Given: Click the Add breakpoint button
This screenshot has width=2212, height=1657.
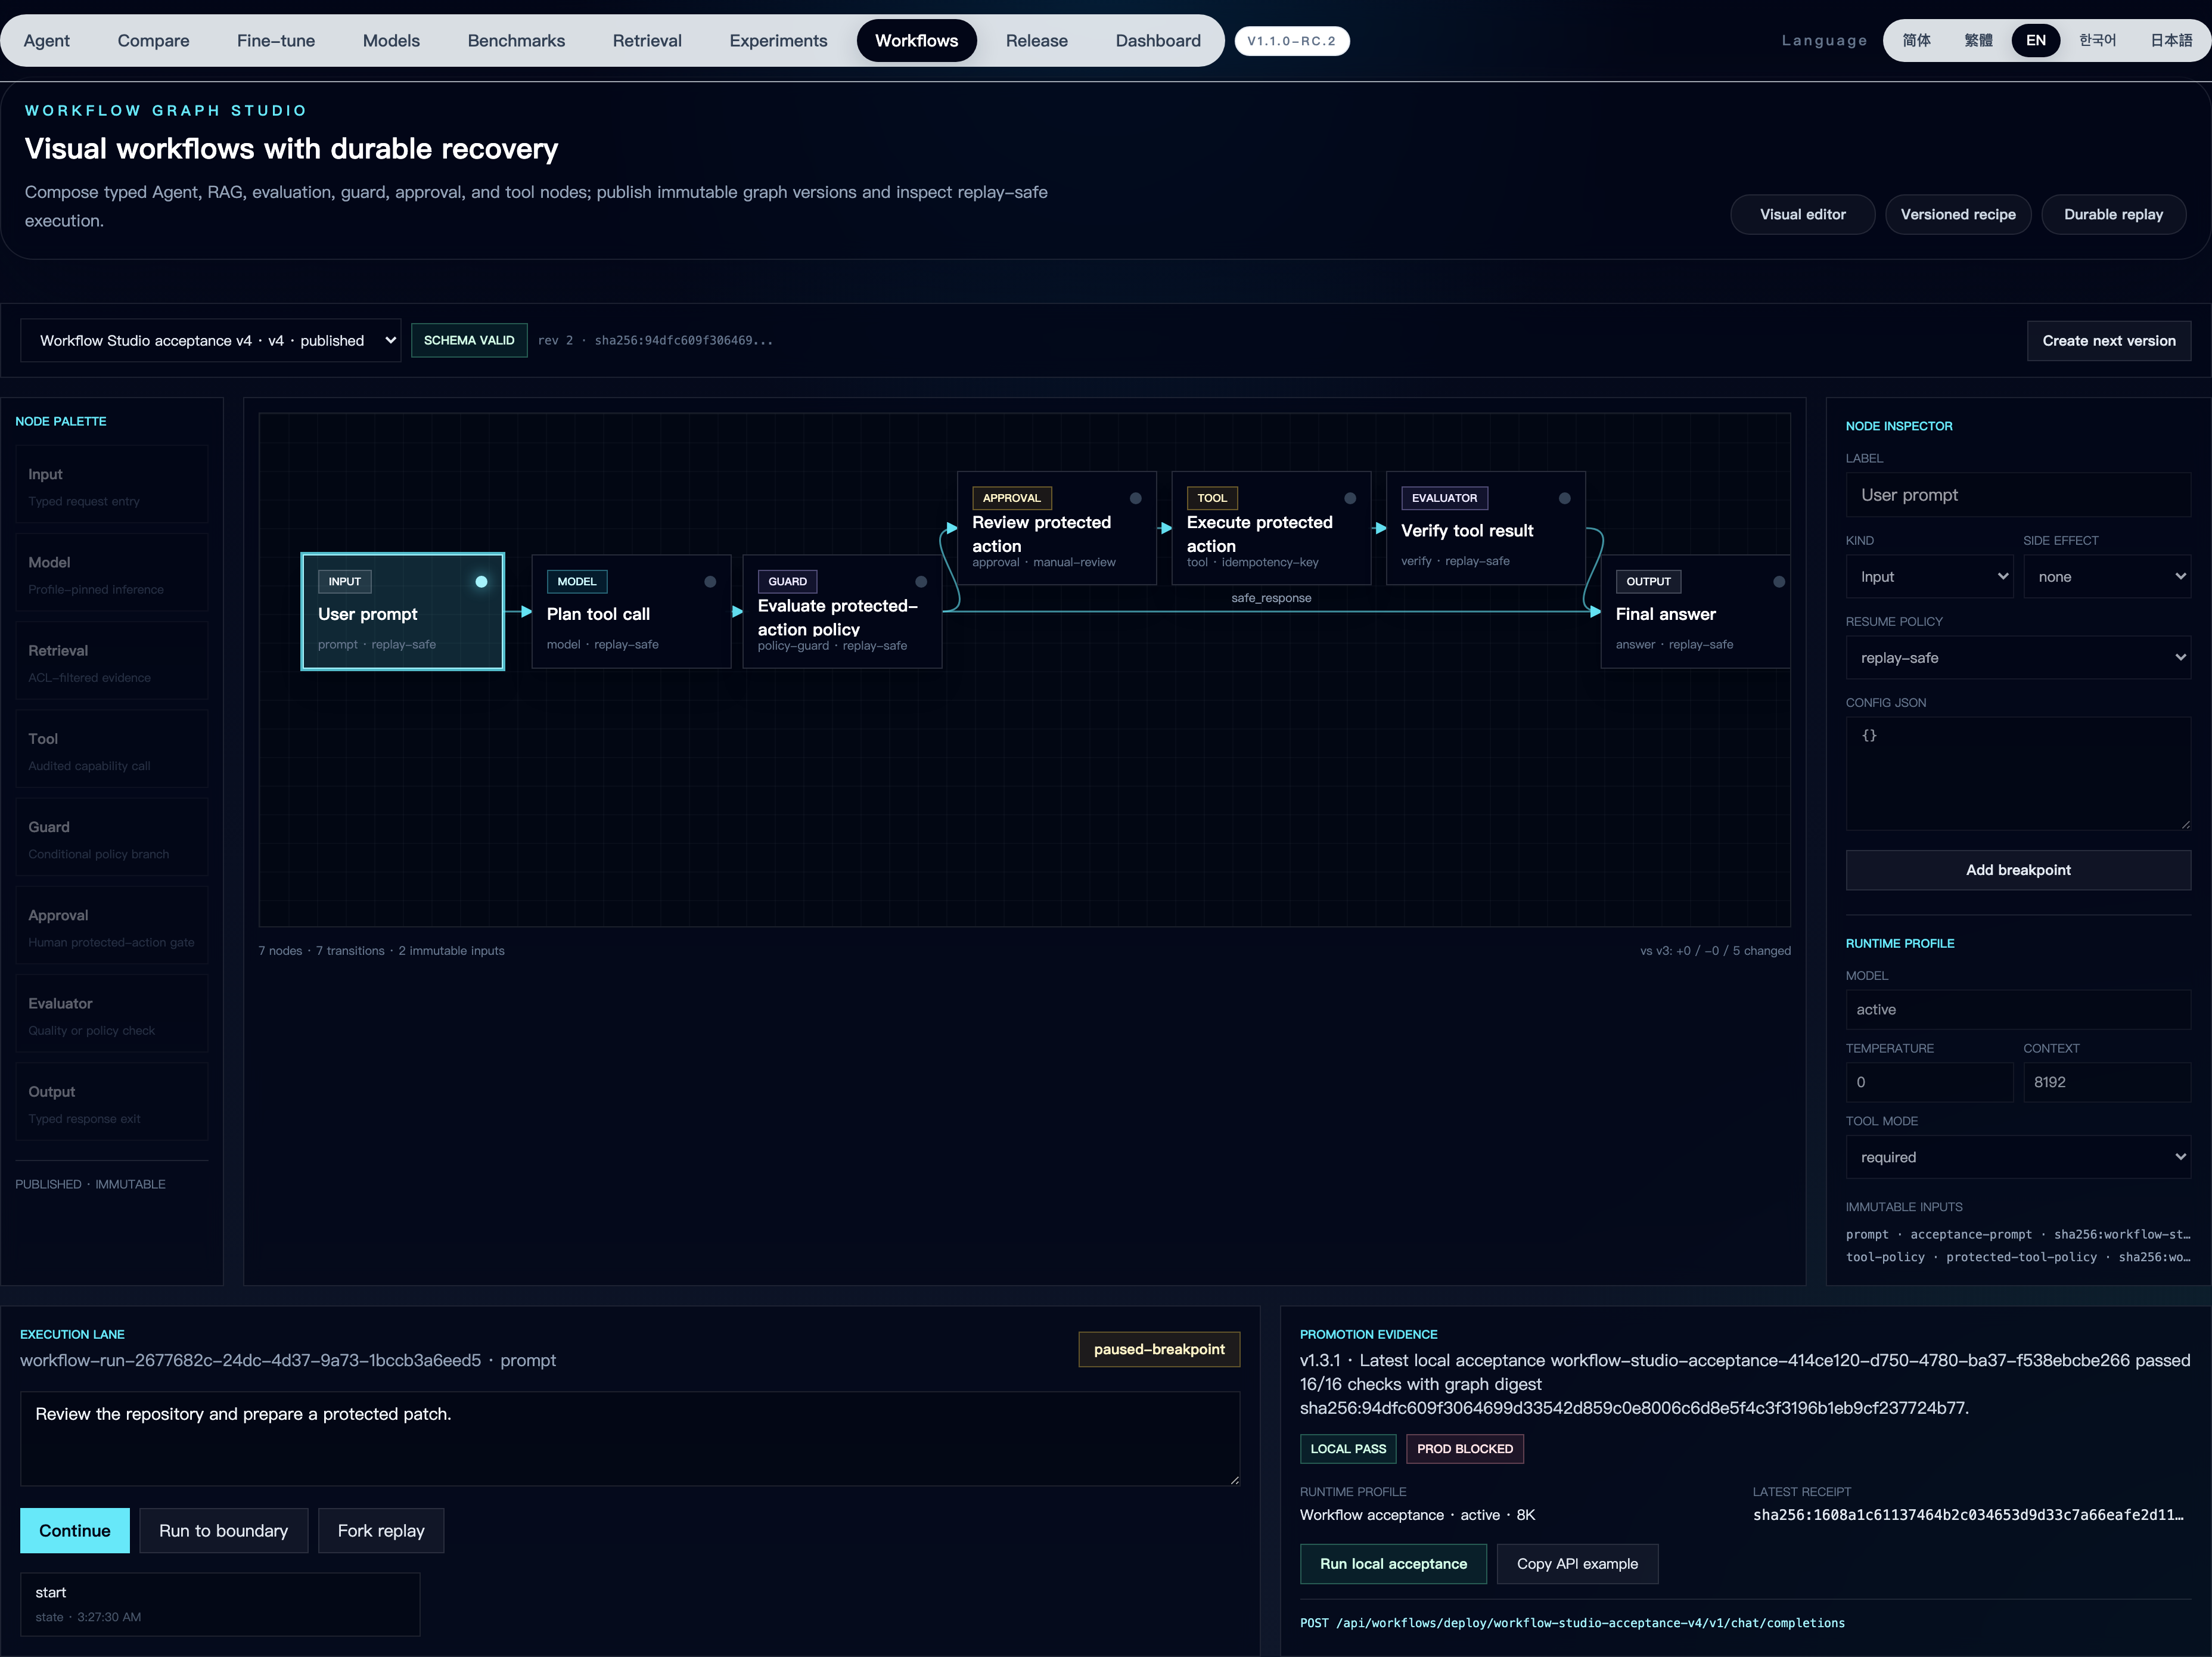Looking at the screenshot, I should point(2018,870).
